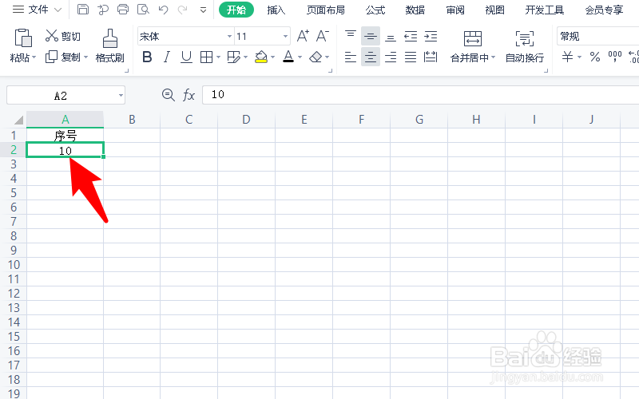Click the currency ¥ format icon

pyautogui.click(x=567, y=57)
